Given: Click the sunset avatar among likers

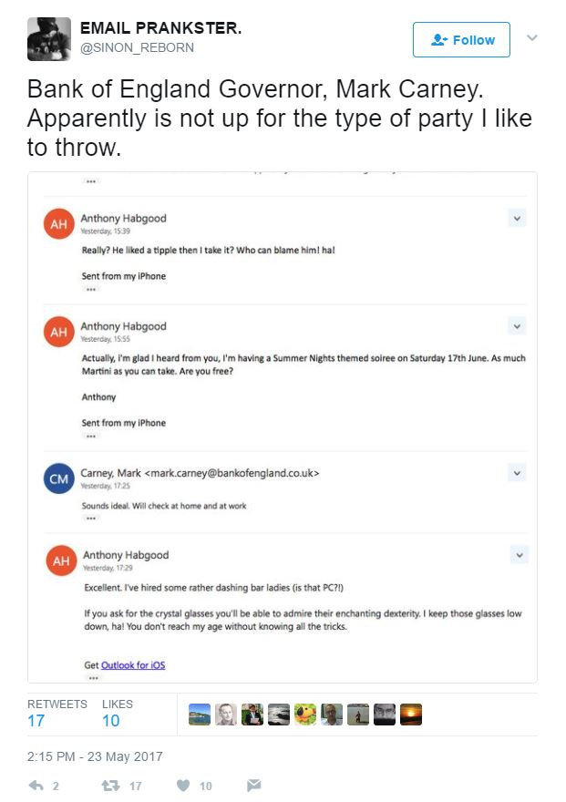Looking at the screenshot, I should pos(410,715).
